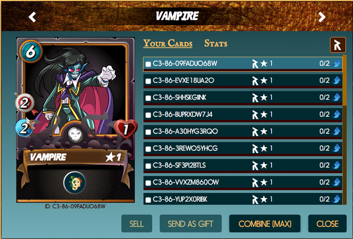Click the ranged attack icon showing 2

[25, 103]
